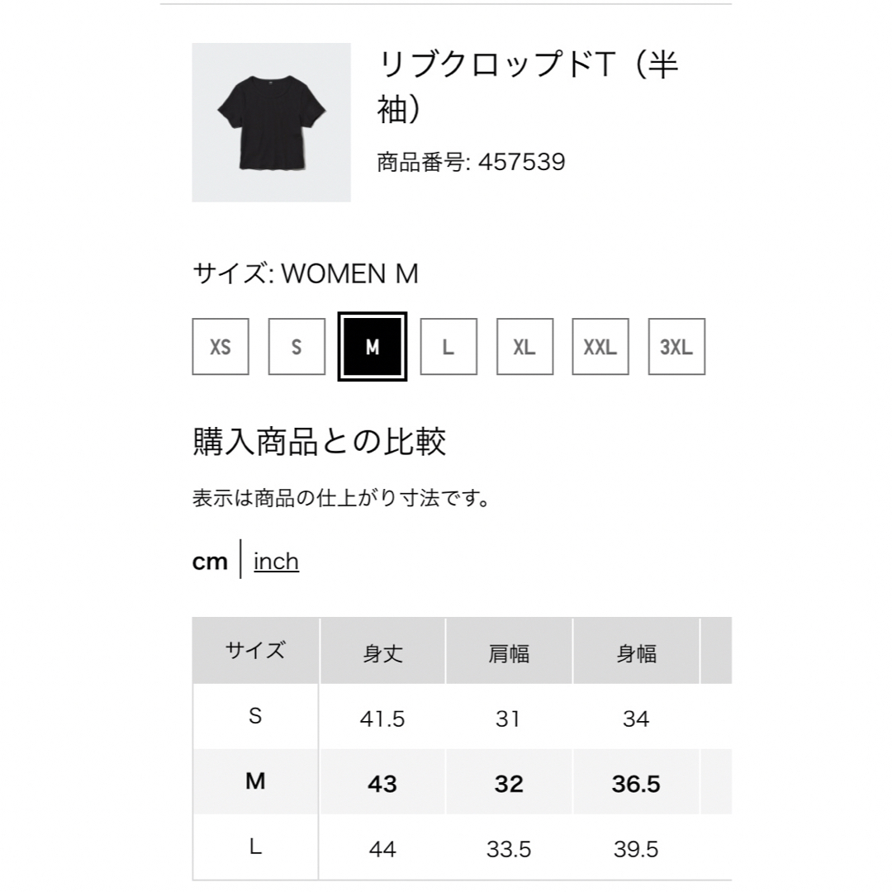Click the サイズ column header
The height and width of the screenshot is (892, 892).
click(x=255, y=650)
